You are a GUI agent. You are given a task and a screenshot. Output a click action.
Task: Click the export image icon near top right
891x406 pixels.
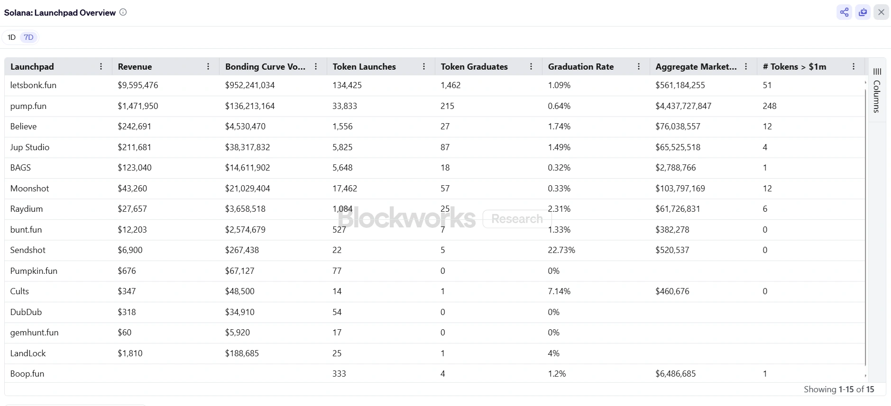(863, 12)
